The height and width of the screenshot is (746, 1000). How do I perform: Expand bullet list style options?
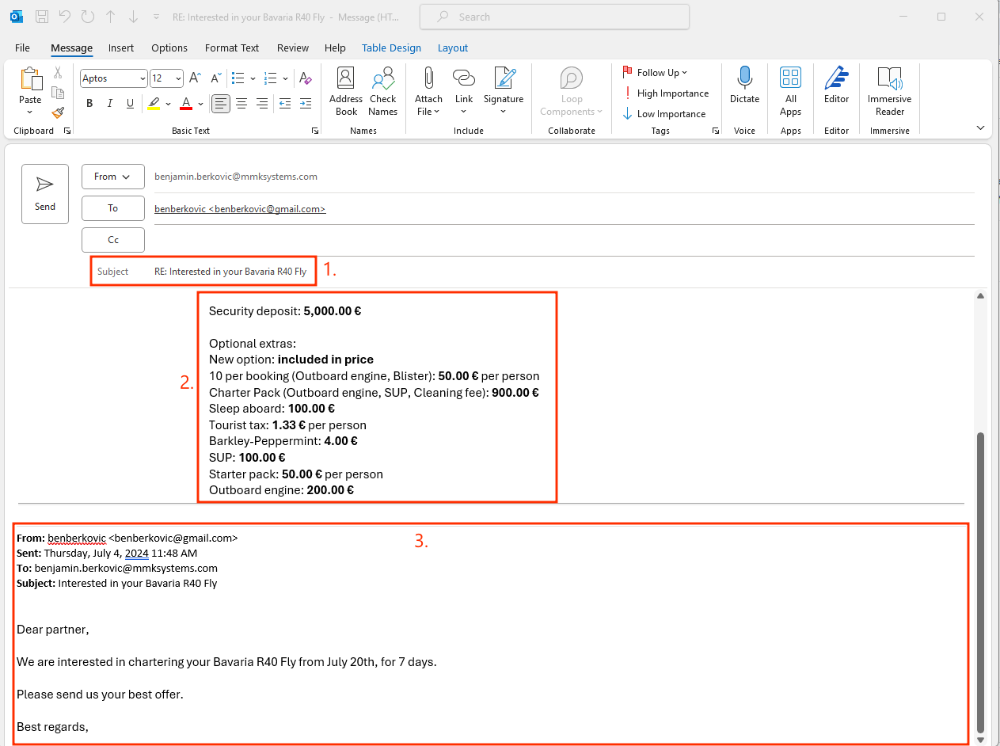[x=253, y=78]
